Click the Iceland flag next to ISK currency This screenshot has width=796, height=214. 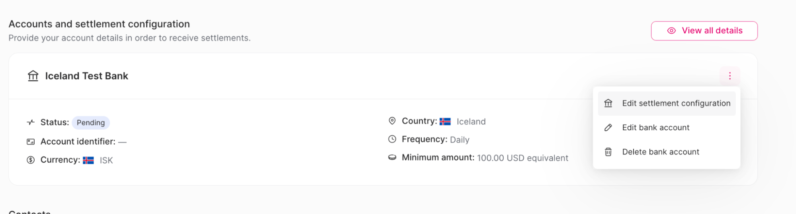(x=88, y=160)
